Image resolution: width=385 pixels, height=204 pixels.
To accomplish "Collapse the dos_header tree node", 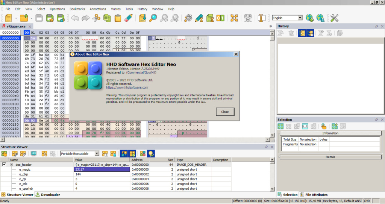I will (x=12, y=165).
